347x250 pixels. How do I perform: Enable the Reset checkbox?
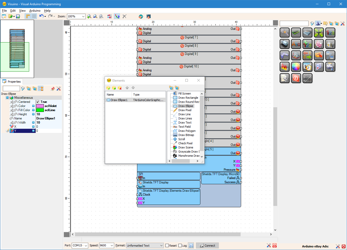point(167,246)
